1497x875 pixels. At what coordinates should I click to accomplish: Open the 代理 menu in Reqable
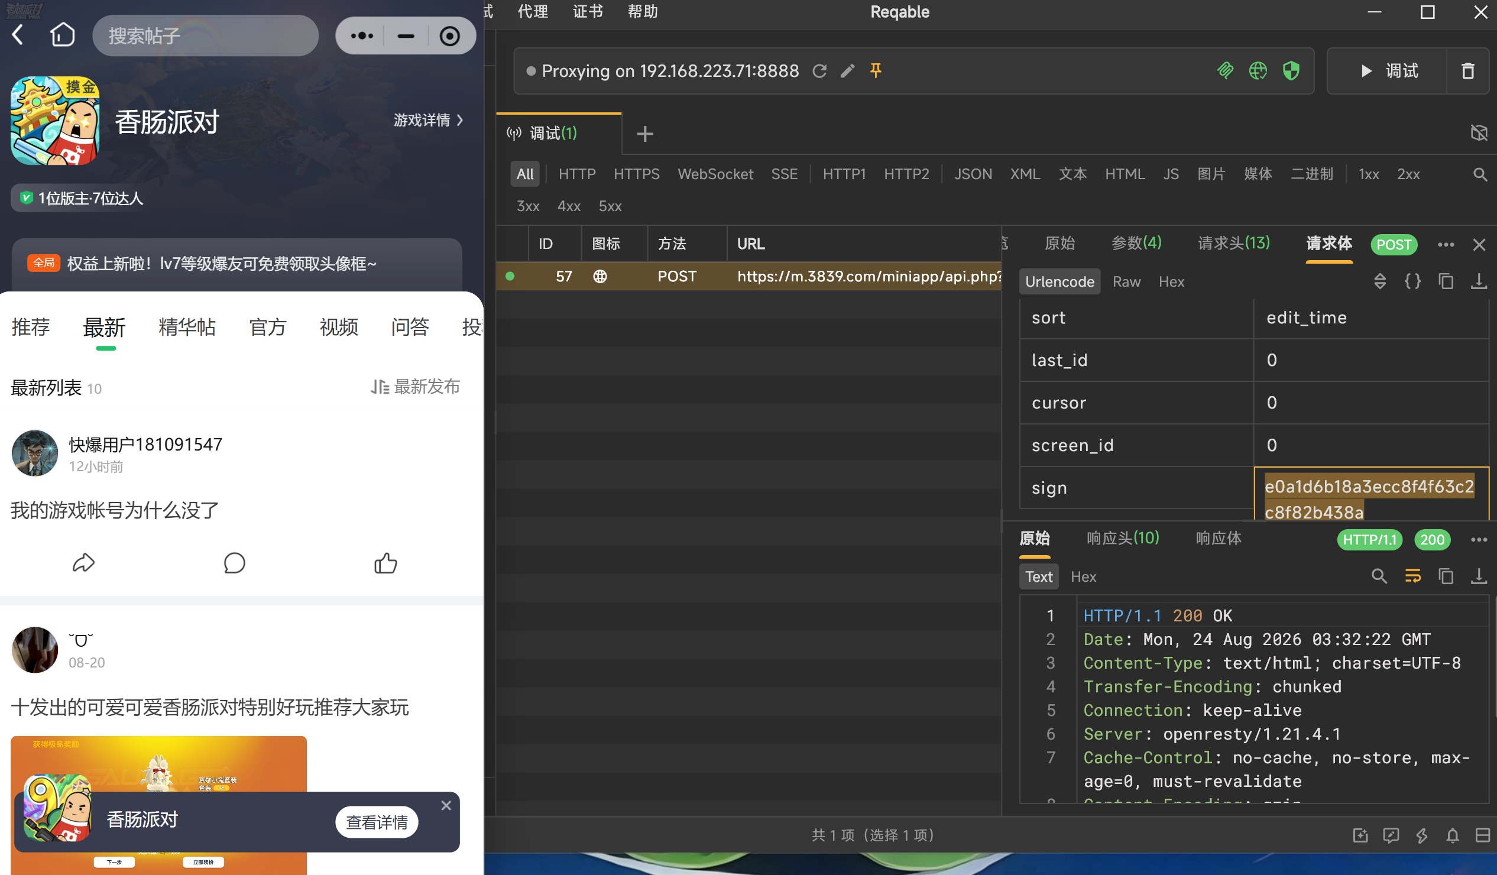coord(533,11)
